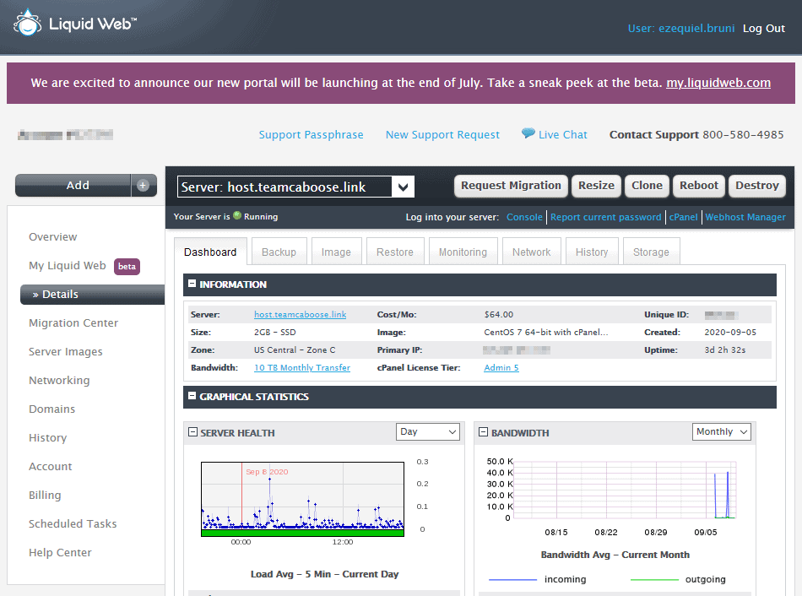The image size is (802, 596).
Task: Open Account in the sidebar
Action: pos(50,466)
